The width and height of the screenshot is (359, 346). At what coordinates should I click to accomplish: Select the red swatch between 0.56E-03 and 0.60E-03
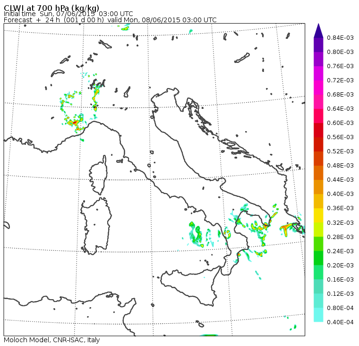point(318,130)
